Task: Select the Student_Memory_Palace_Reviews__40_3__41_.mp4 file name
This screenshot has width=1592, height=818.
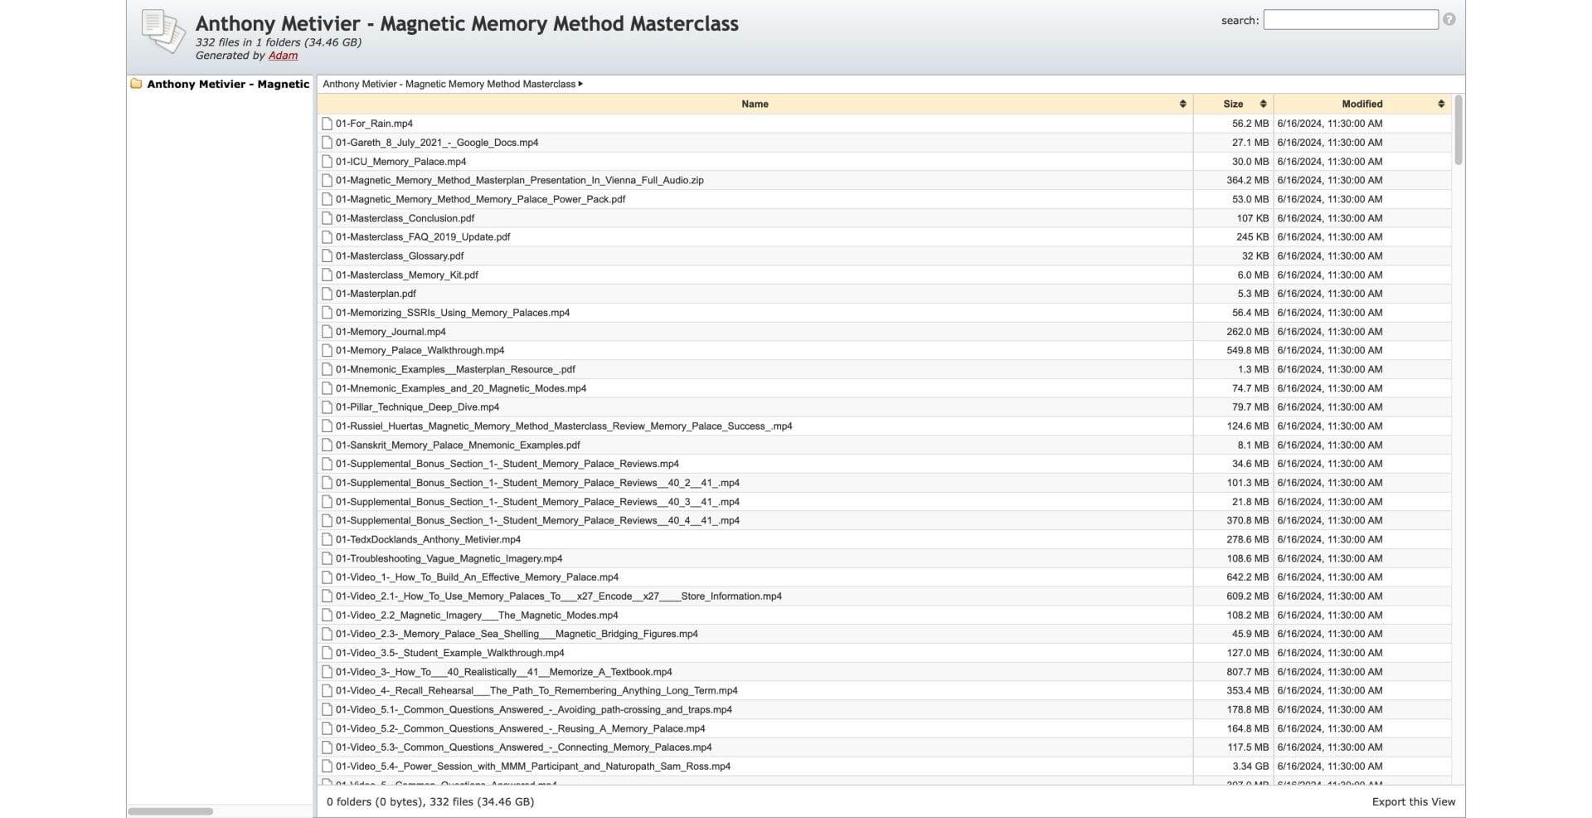Action: coord(537,502)
